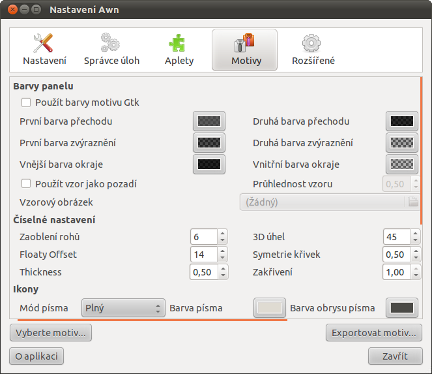
Task: Click the Zavřít button
Action: 395,356
